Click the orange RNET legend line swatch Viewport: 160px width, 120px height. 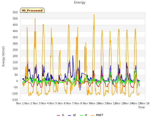(x=92, y=115)
